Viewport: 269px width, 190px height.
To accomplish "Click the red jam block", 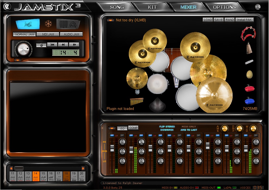I will click(249, 88).
